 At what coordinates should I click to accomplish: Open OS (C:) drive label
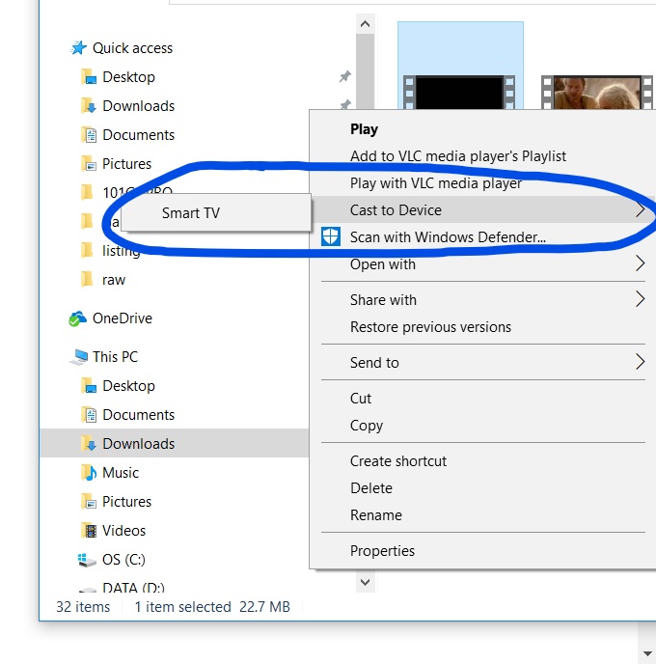[x=123, y=560]
